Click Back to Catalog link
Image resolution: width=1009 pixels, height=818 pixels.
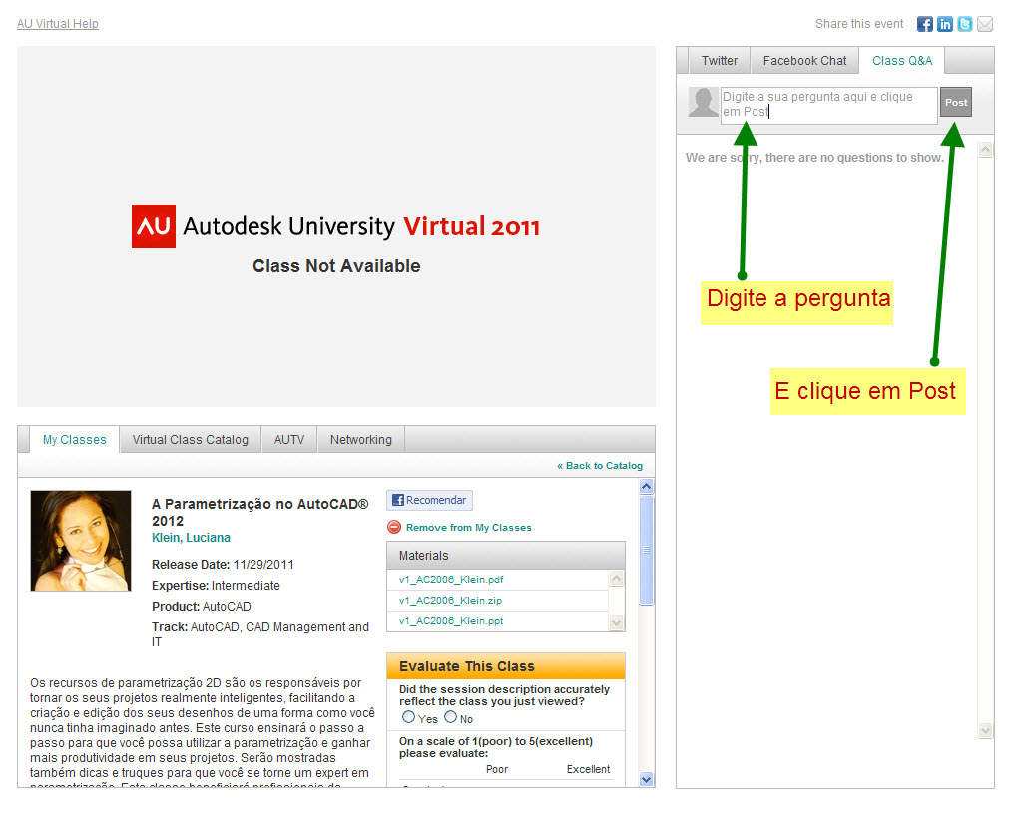click(x=600, y=465)
